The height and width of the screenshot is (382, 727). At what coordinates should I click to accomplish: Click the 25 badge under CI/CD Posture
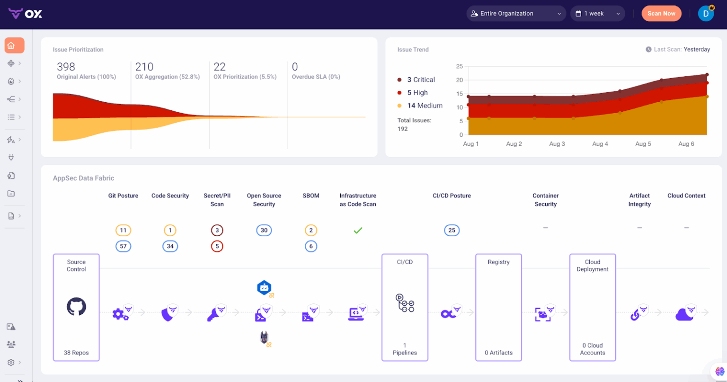coord(452,230)
